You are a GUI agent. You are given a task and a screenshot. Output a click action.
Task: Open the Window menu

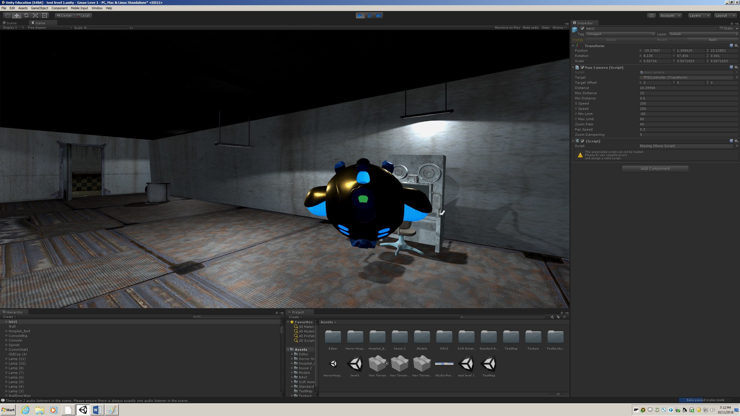97,8
